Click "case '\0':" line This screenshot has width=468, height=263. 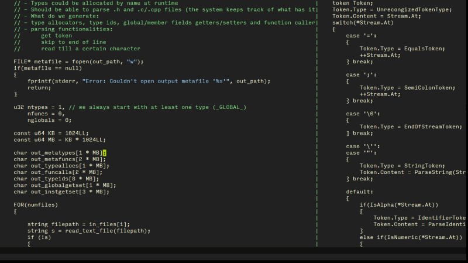[x=363, y=114]
